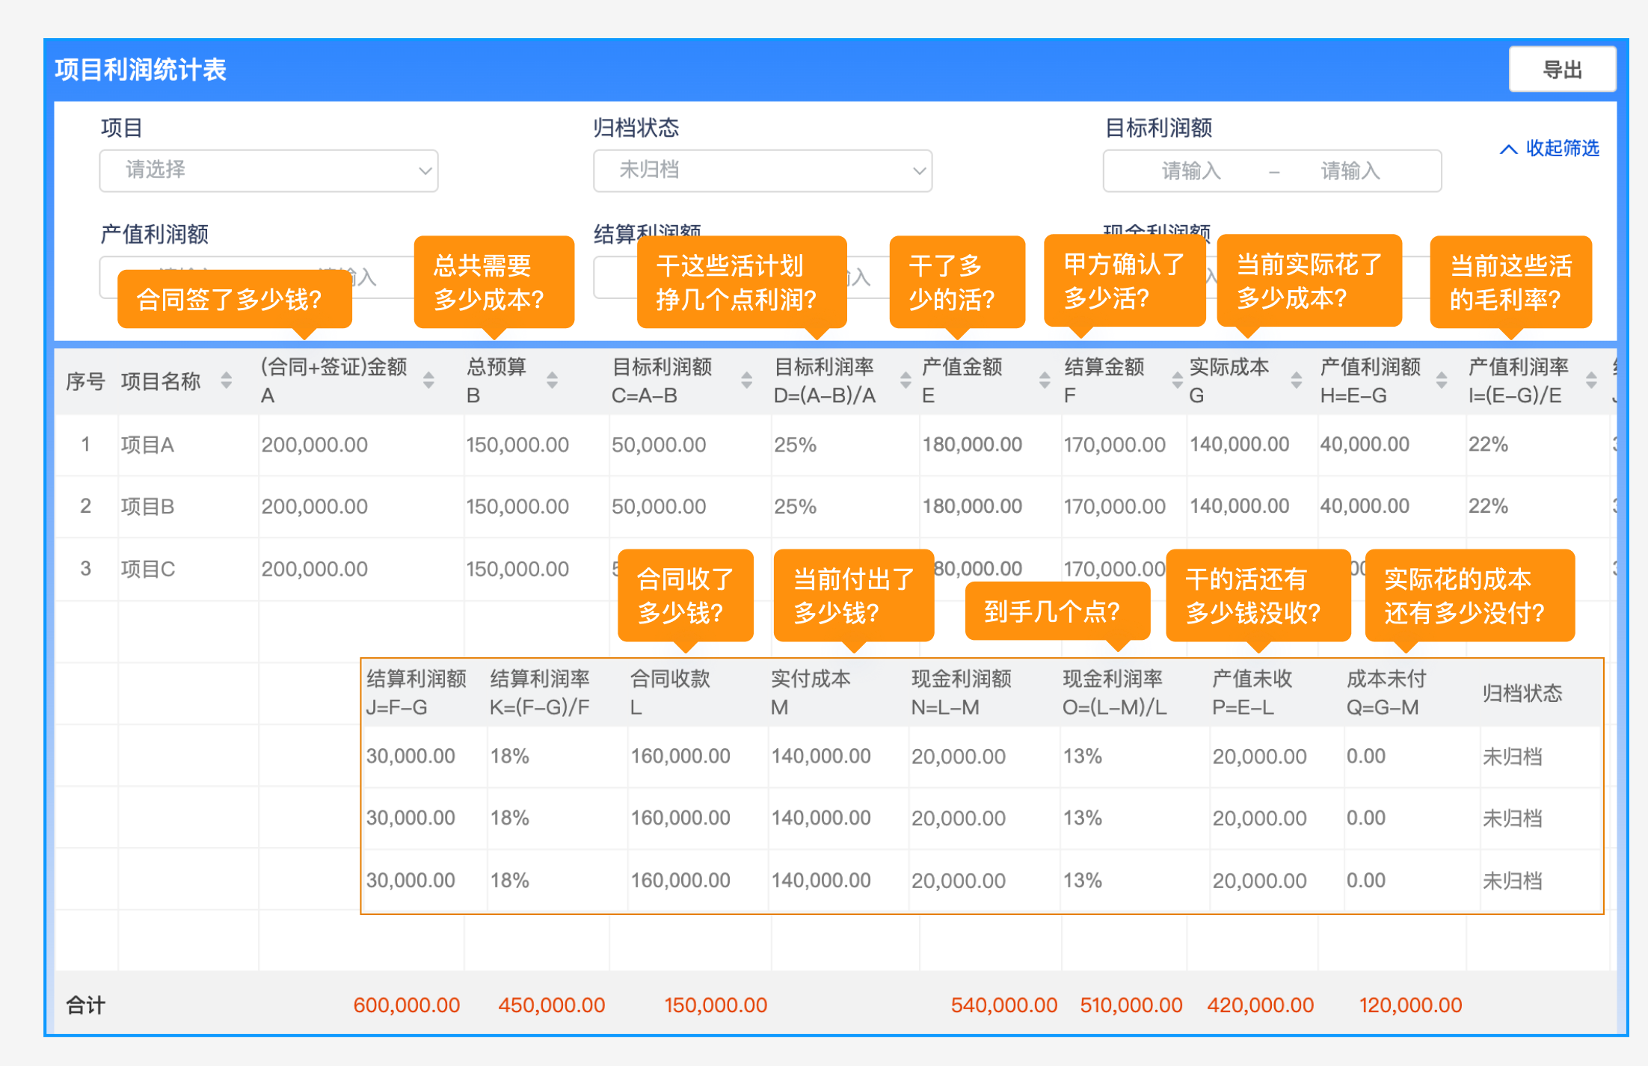The image size is (1648, 1066).
Task: Click maximum 目标利润额 input field
Action: tap(1350, 171)
